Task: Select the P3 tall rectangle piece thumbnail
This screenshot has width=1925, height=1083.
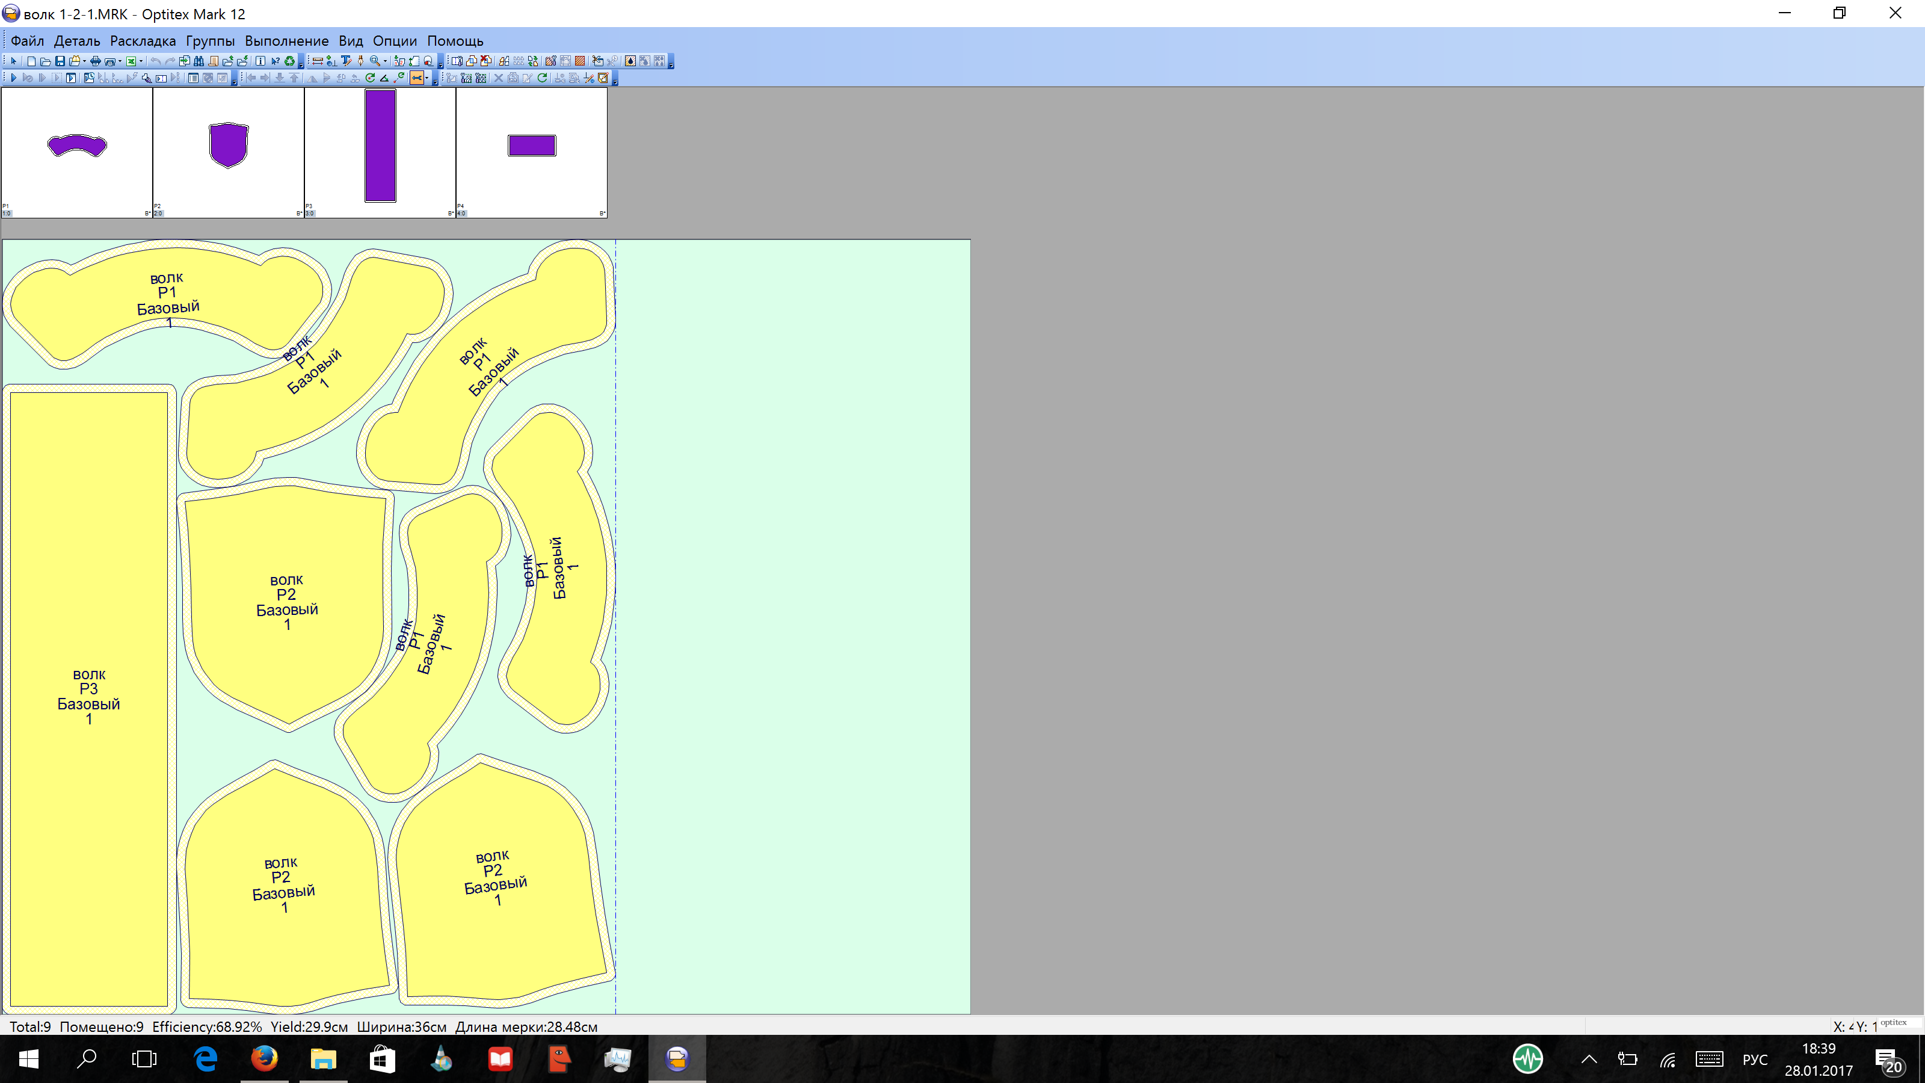Action: pyautogui.click(x=380, y=146)
